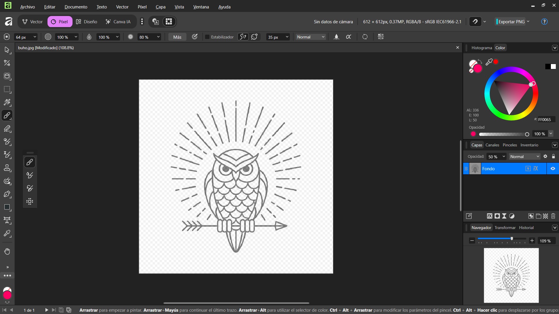Select the Color Picker eyedropper tool in left toolbar
Viewport: 559px width, 314px height.
[x=7, y=233]
